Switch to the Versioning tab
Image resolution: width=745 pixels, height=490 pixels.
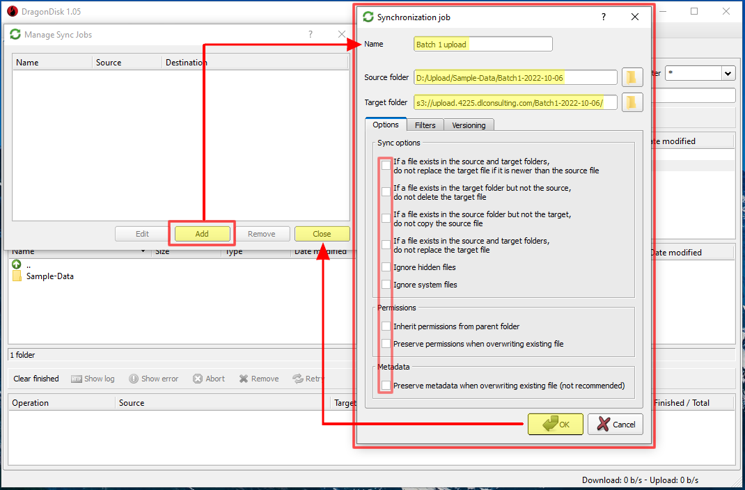(469, 125)
